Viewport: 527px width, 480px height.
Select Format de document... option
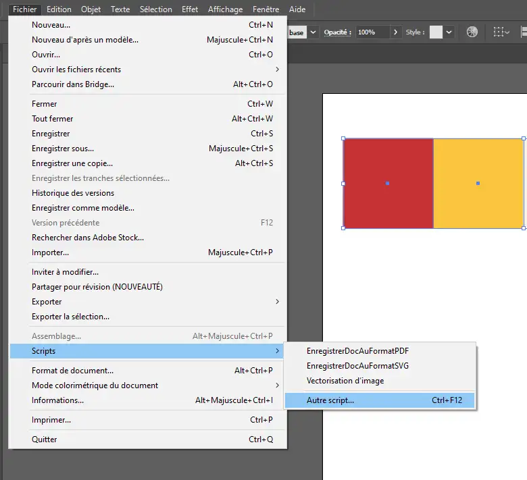pyautogui.click(x=72, y=371)
